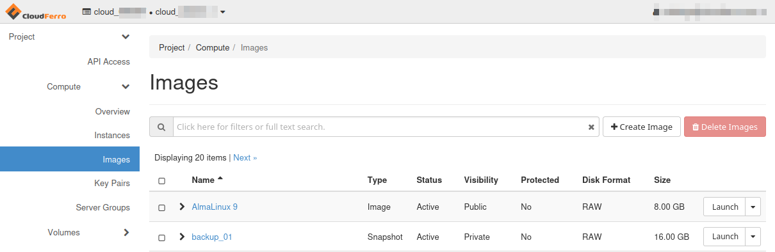This screenshot has height=252, width=775.
Task: Click the CloudFerro logo
Action: (36, 12)
